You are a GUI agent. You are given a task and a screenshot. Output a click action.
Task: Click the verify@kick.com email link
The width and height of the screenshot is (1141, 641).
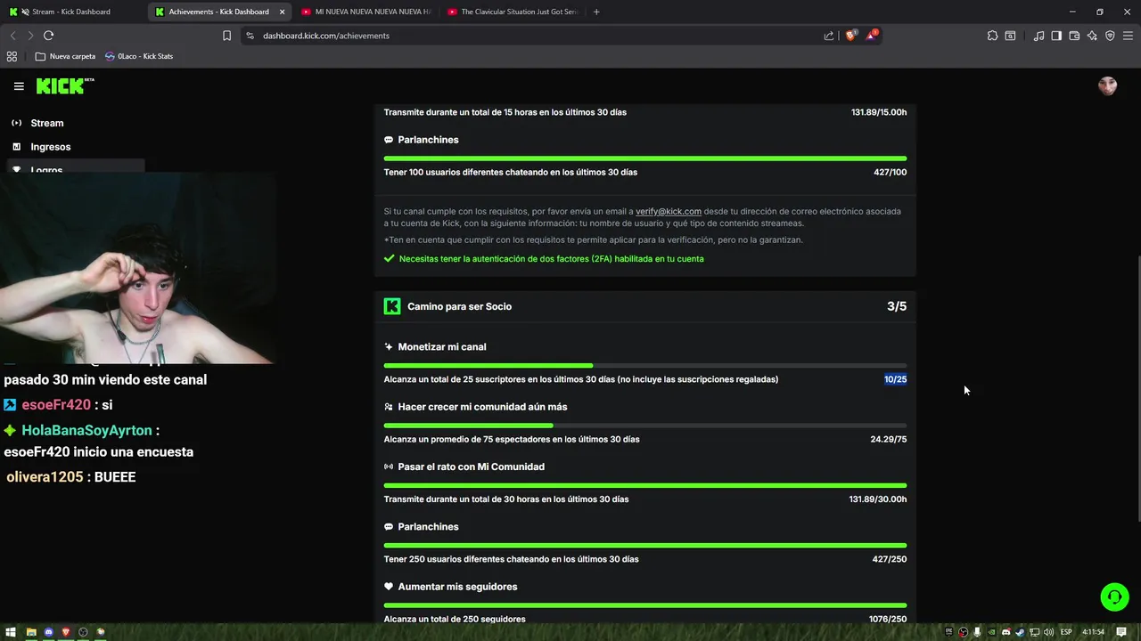[669, 211]
